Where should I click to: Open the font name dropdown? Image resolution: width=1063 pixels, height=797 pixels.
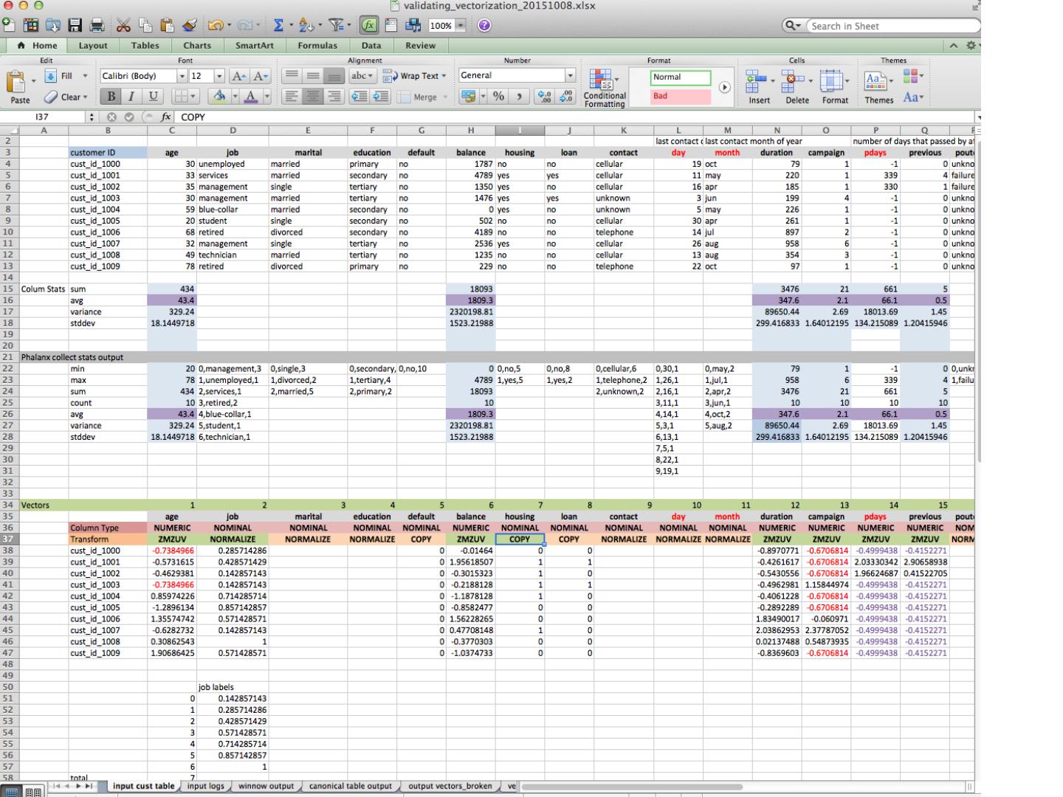click(182, 76)
